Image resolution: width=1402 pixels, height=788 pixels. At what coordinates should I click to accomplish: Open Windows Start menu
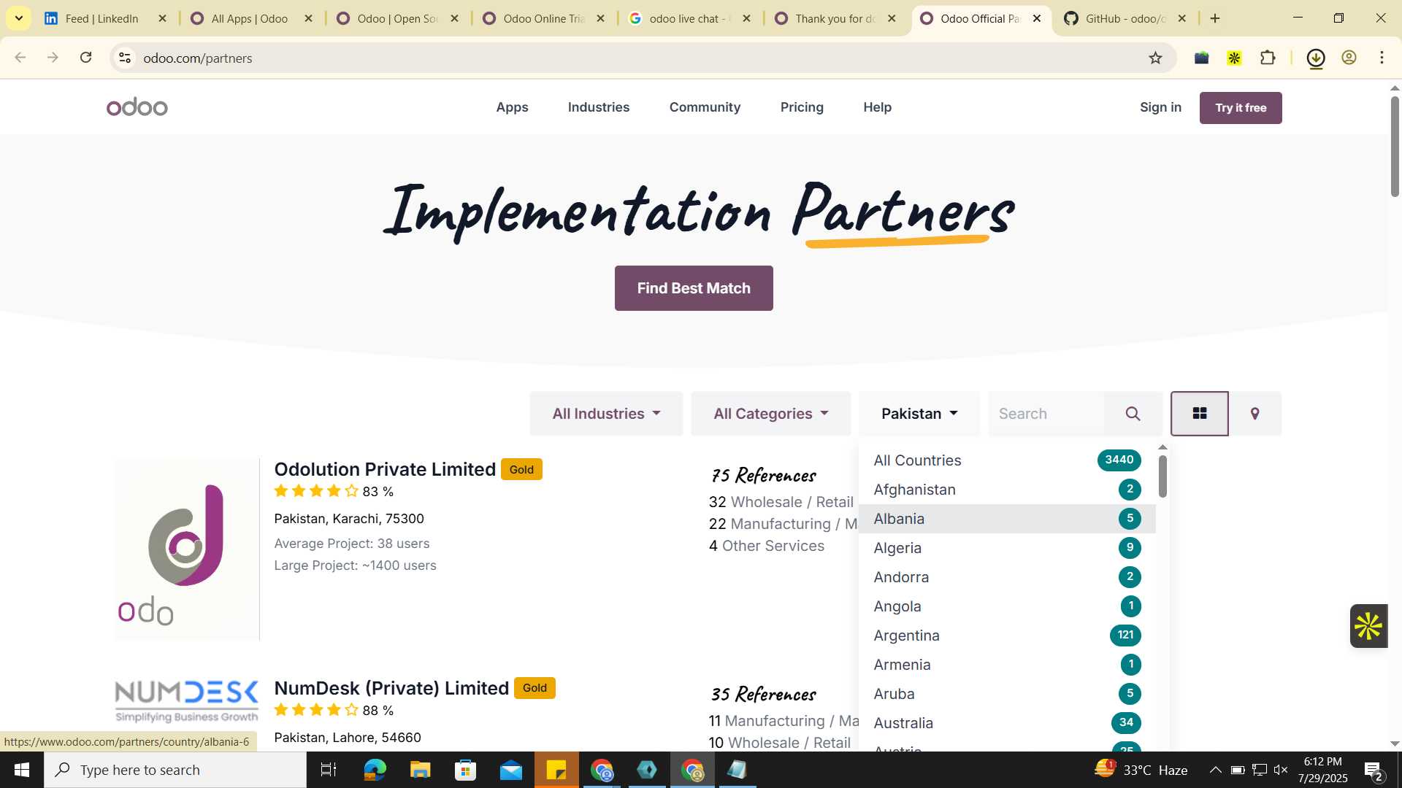[21, 770]
